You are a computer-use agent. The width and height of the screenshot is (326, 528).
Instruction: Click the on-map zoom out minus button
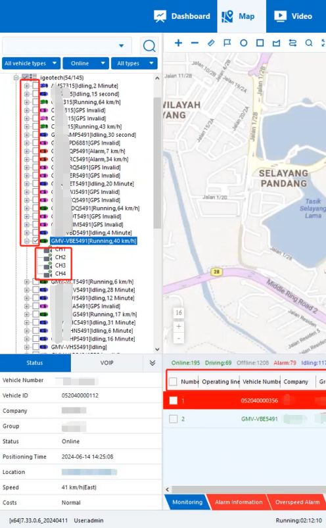tap(179, 338)
